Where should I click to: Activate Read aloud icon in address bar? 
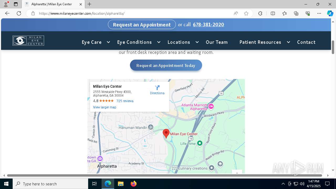[236, 13]
